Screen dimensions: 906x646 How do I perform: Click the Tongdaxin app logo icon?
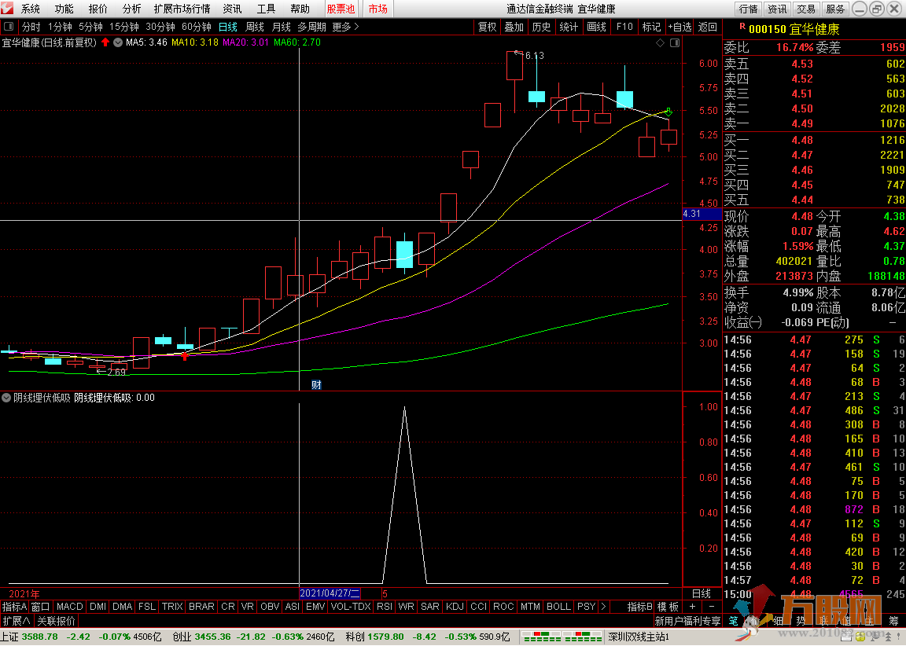7,9
